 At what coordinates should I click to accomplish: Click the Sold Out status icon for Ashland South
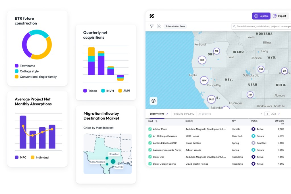(x=253, y=143)
